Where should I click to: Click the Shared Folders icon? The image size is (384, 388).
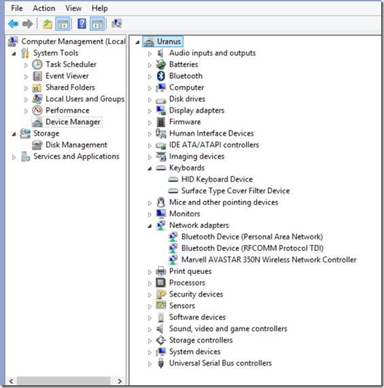(x=37, y=88)
